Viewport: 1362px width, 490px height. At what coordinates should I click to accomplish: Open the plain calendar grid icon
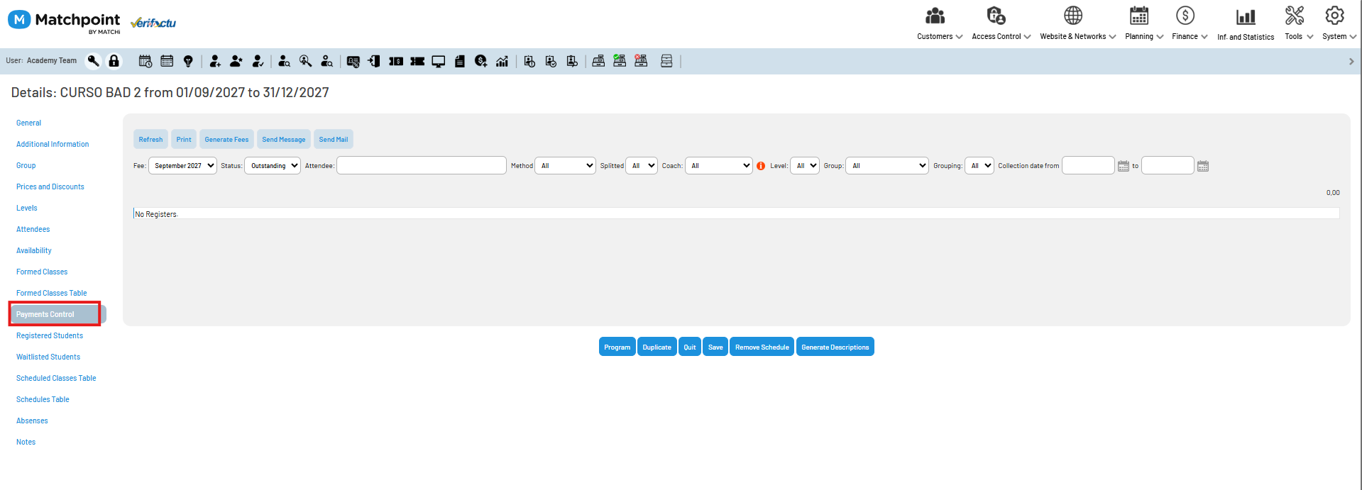pyautogui.click(x=167, y=61)
